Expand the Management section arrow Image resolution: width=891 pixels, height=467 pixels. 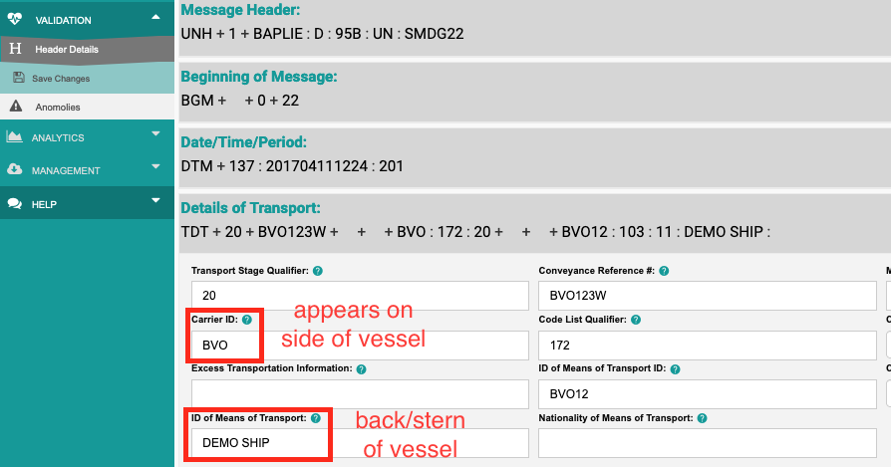(x=155, y=166)
